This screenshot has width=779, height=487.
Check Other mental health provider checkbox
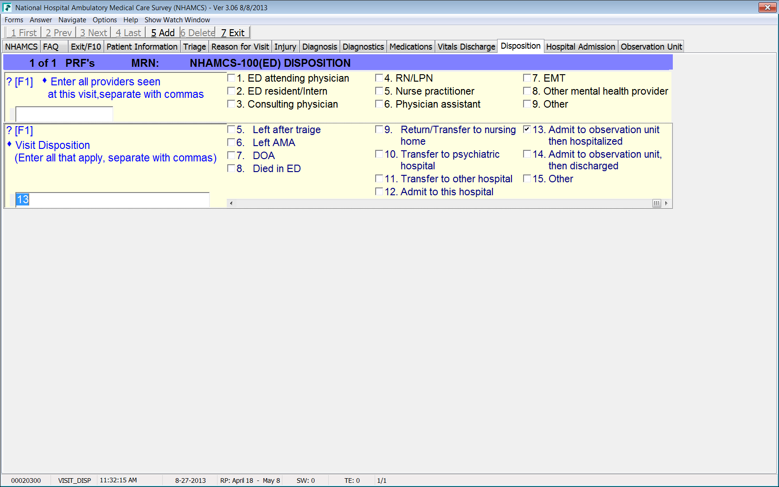pos(527,91)
